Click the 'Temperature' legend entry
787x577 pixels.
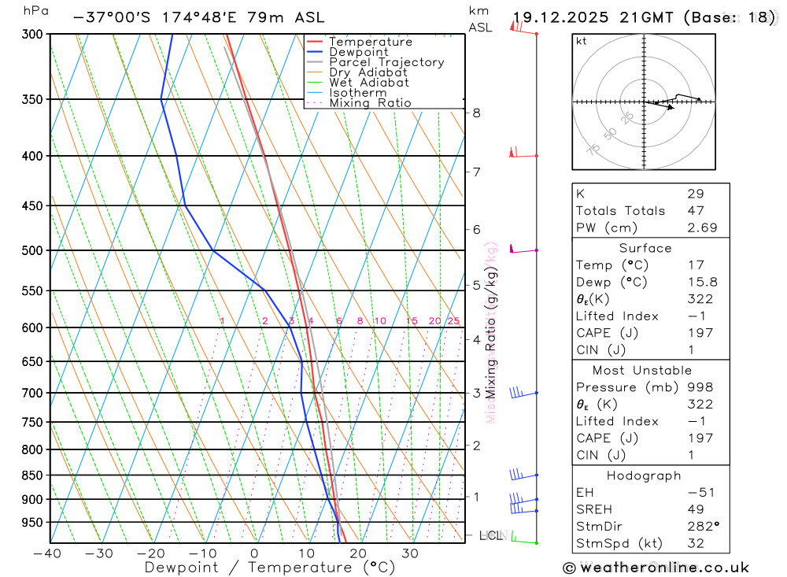coord(371,42)
